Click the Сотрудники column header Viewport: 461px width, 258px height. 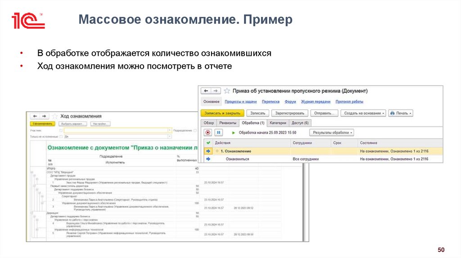(311, 143)
